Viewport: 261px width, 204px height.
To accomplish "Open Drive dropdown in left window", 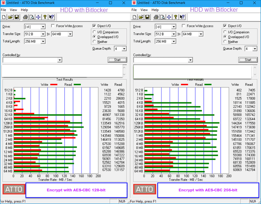I will click(x=43, y=27).
